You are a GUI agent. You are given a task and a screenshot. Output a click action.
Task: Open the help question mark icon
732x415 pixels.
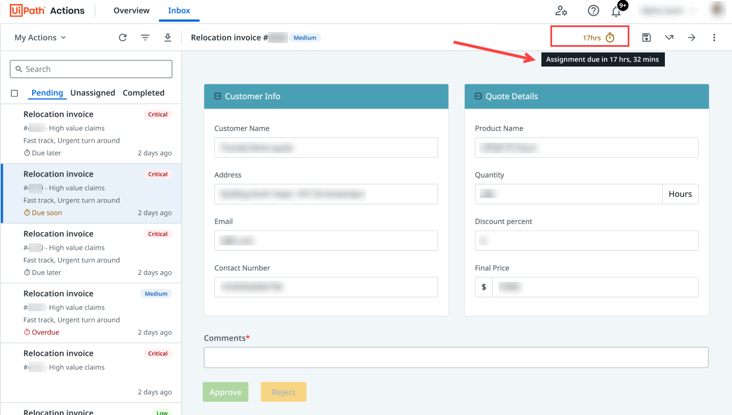point(593,11)
